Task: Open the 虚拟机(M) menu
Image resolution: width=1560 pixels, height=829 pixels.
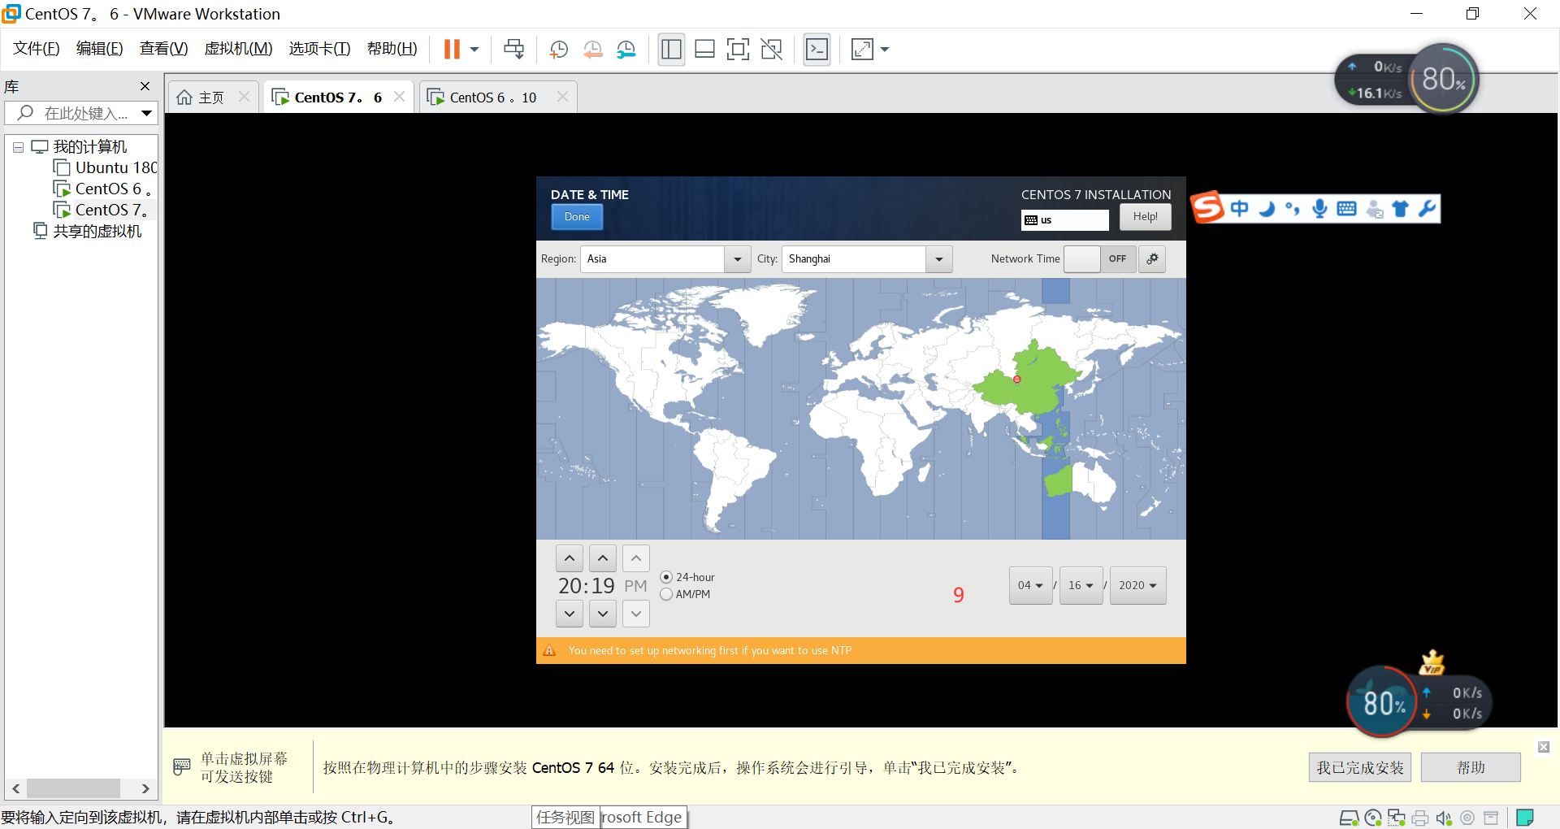Action: [x=239, y=49]
